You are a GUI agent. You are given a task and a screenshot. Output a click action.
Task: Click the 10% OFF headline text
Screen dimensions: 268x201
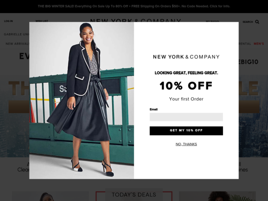pyautogui.click(x=186, y=86)
